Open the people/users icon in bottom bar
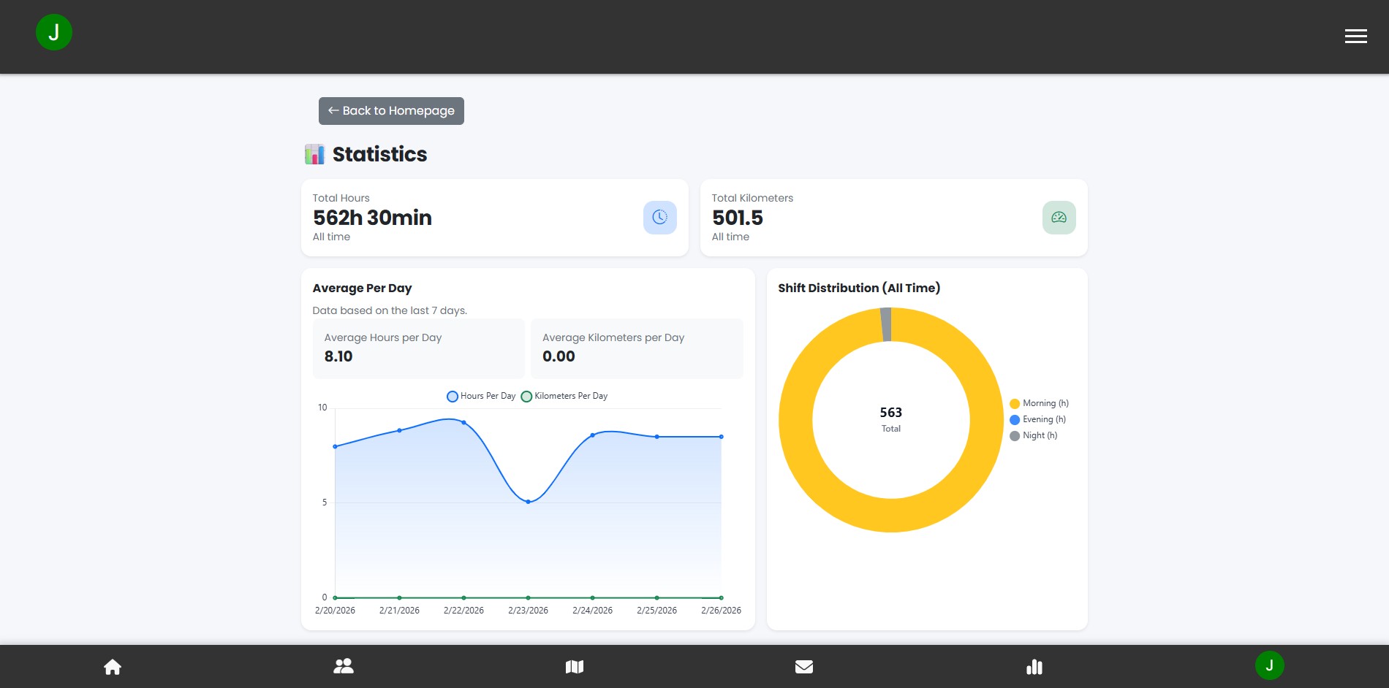Viewport: 1389px width, 688px height. (x=344, y=667)
